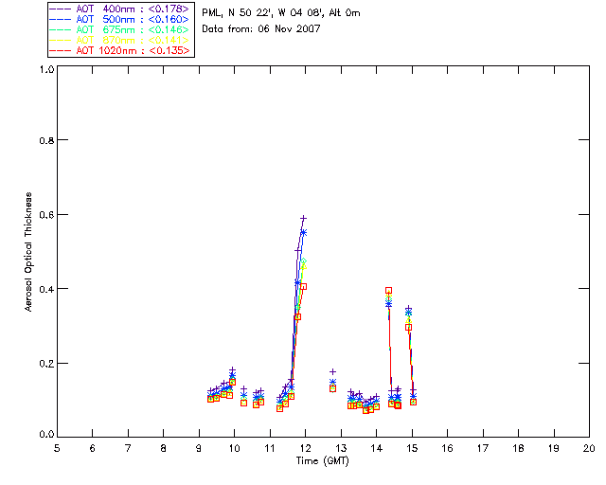Click the highest purple plus marker near 0.59
The height and width of the screenshot is (485, 606).
304,219
